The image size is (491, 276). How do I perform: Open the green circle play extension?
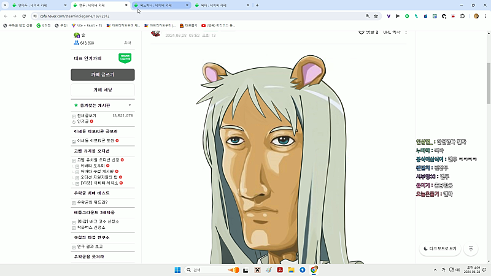pyautogui.click(x=407, y=16)
